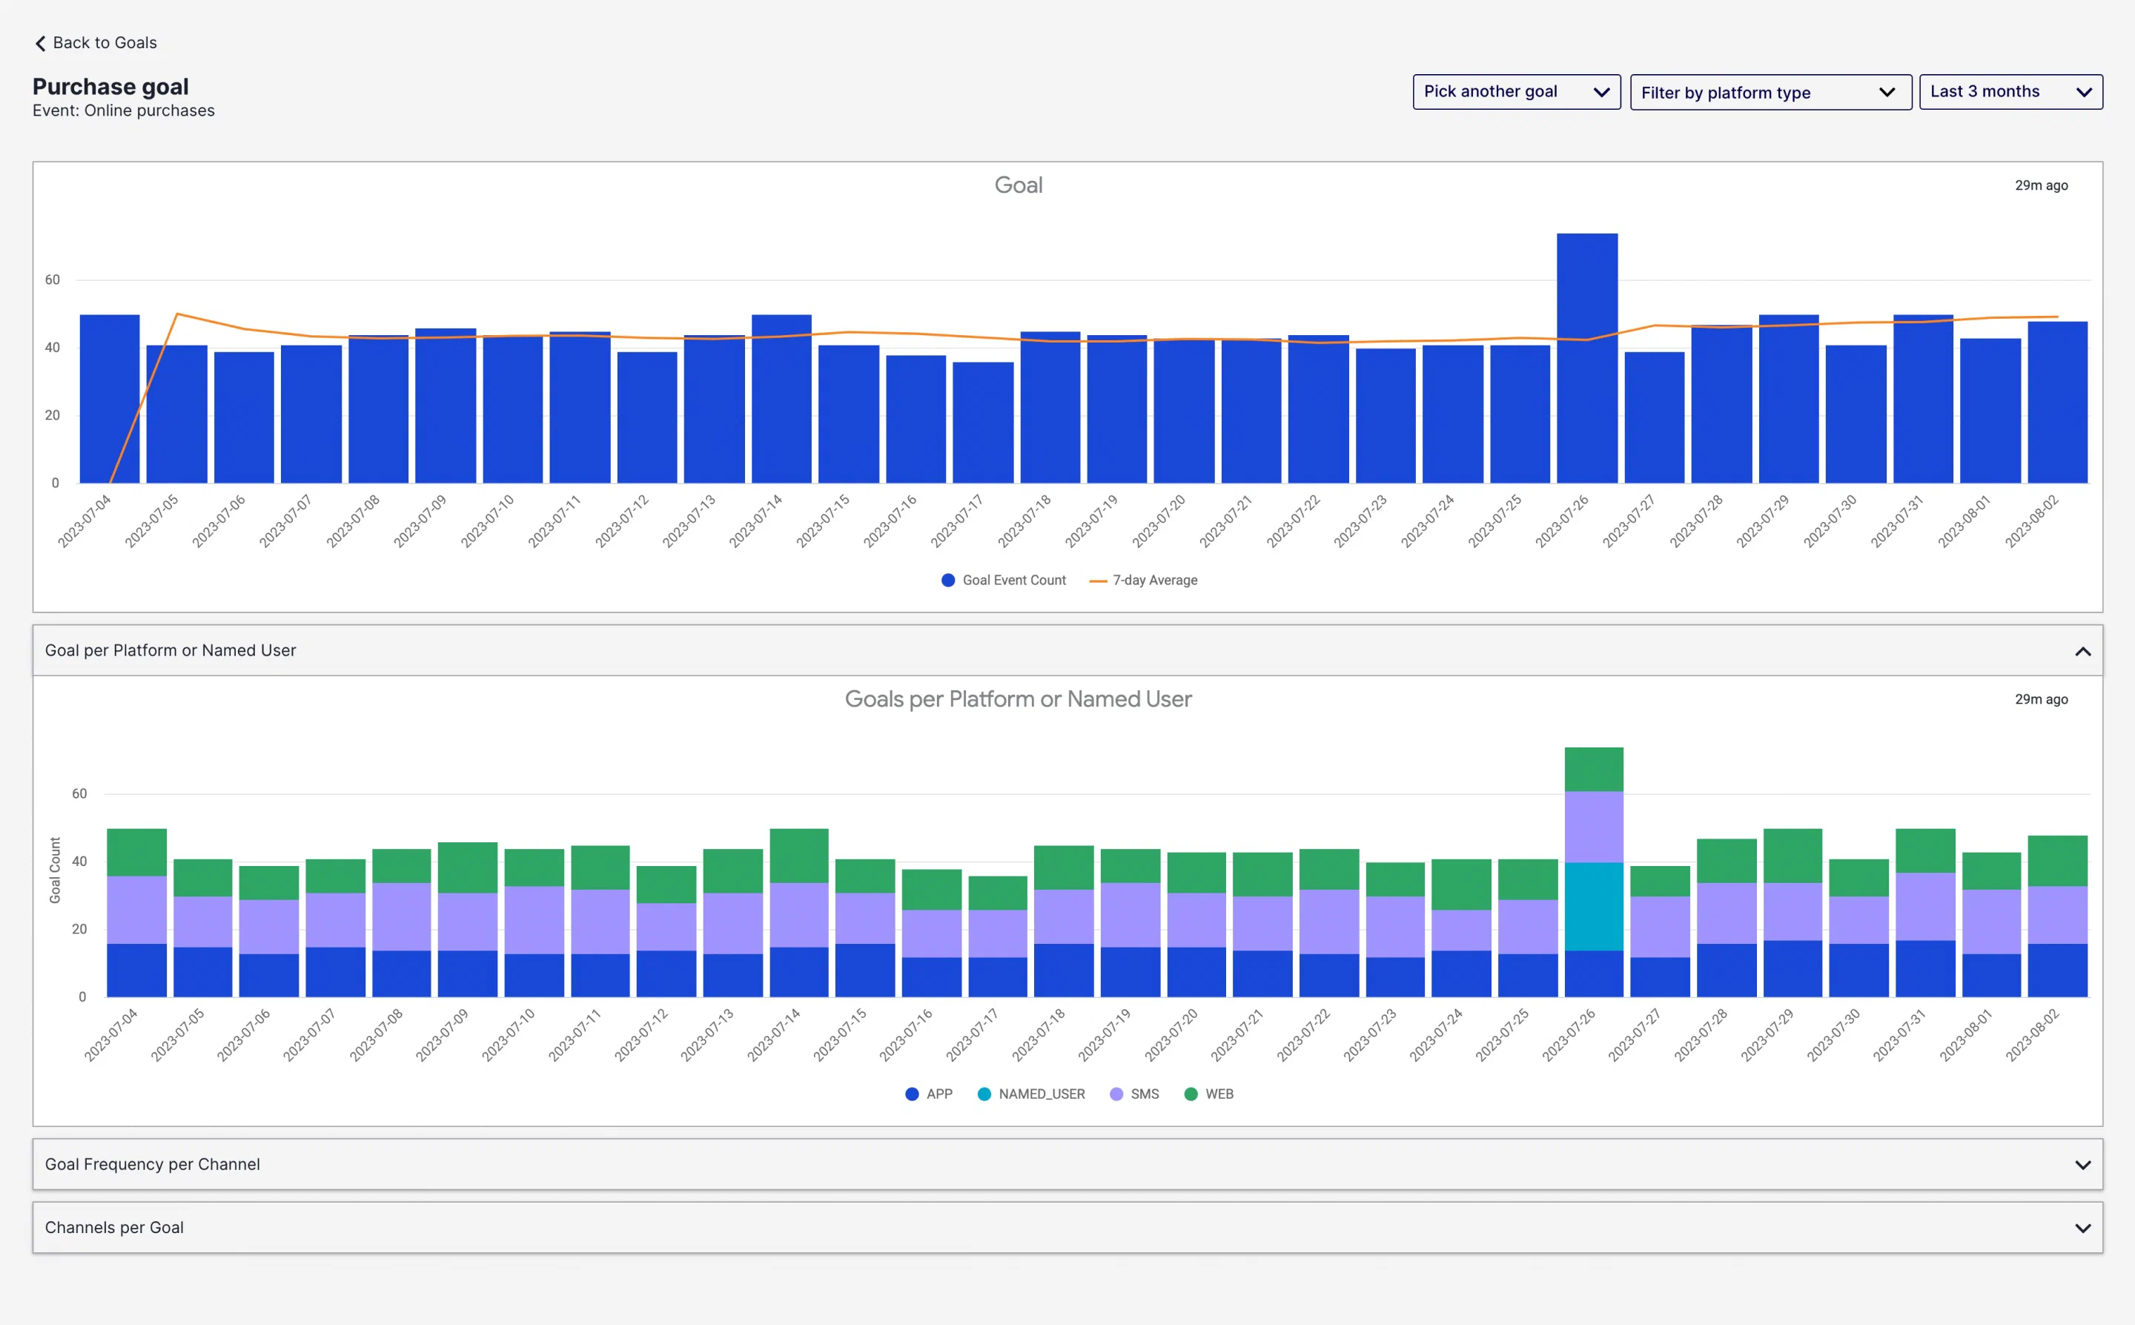
Task: Click the Goal Frequency per Channel header label
Action: [x=153, y=1165]
